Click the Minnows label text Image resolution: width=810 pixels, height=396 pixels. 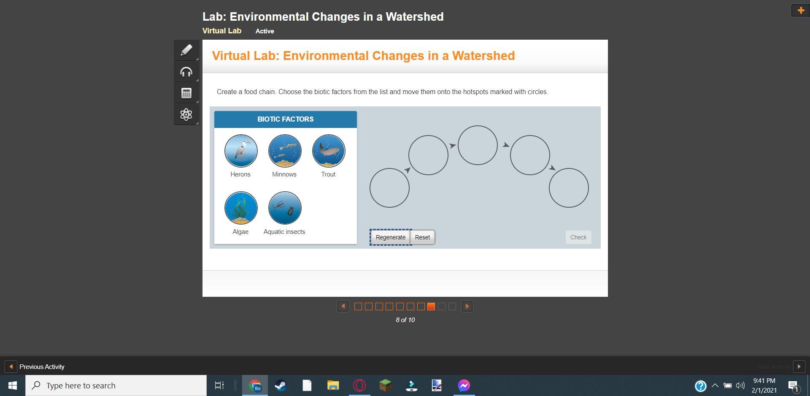point(284,174)
